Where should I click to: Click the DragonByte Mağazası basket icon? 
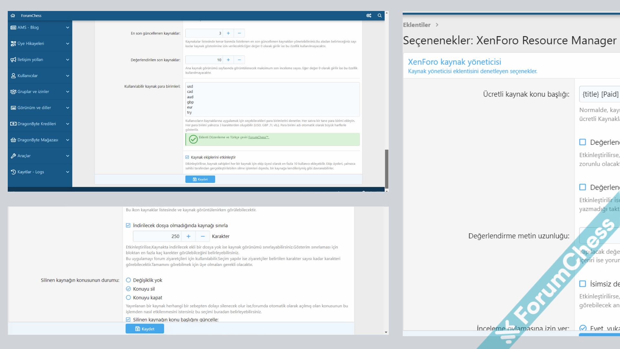pos(13,140)
